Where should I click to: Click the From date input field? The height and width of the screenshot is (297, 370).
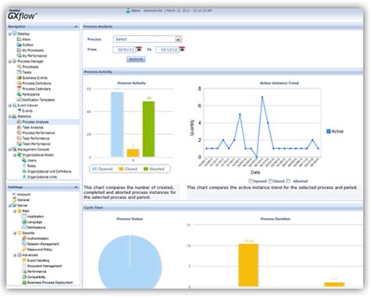coord(124,50)
